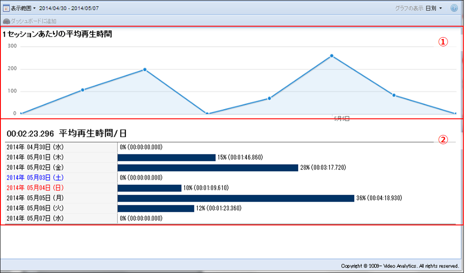Click the dashboard gauge icon
Screen dimensions: 473x273
click(x=6, y=21)
